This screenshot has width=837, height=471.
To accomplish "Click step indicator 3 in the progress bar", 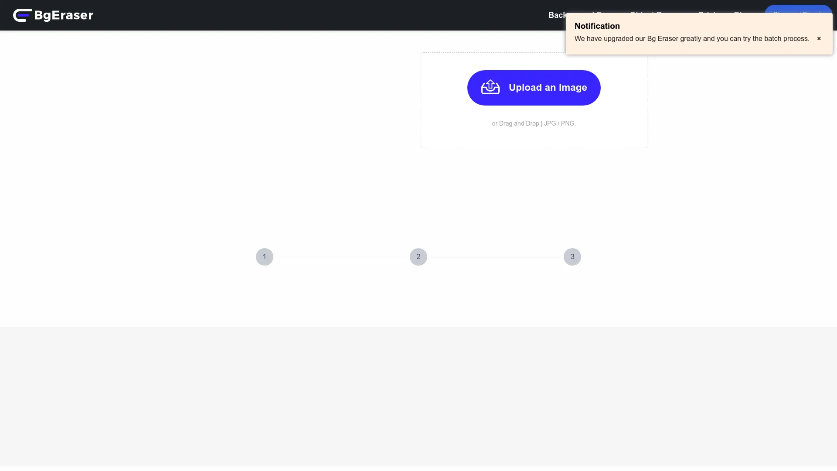I will [x=572, y=257].
